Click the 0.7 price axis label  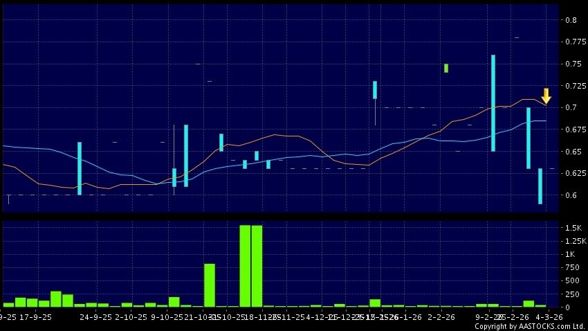coord(571,107)
